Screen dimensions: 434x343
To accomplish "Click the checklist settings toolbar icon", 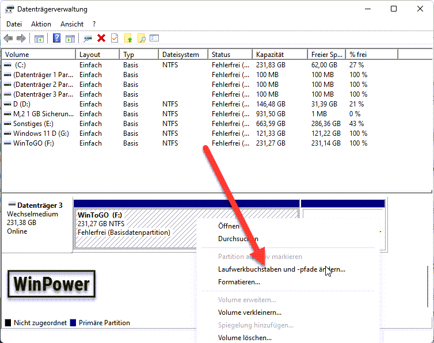I will point(154,38).
